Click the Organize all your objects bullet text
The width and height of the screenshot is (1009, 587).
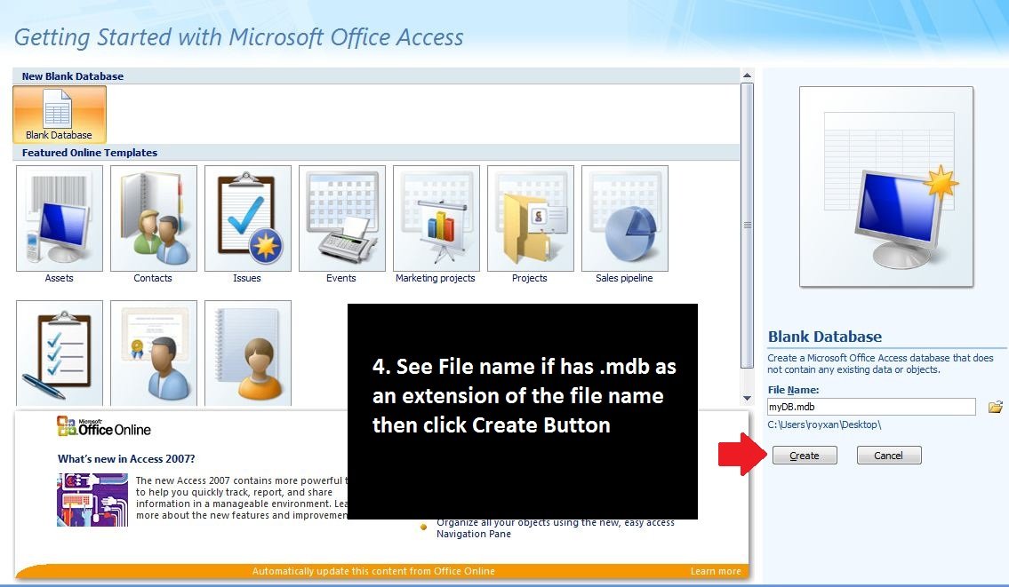pyautogui.click(x=556, y=528)
